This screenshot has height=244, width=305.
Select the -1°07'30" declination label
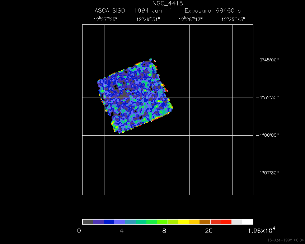click(267, 173)
